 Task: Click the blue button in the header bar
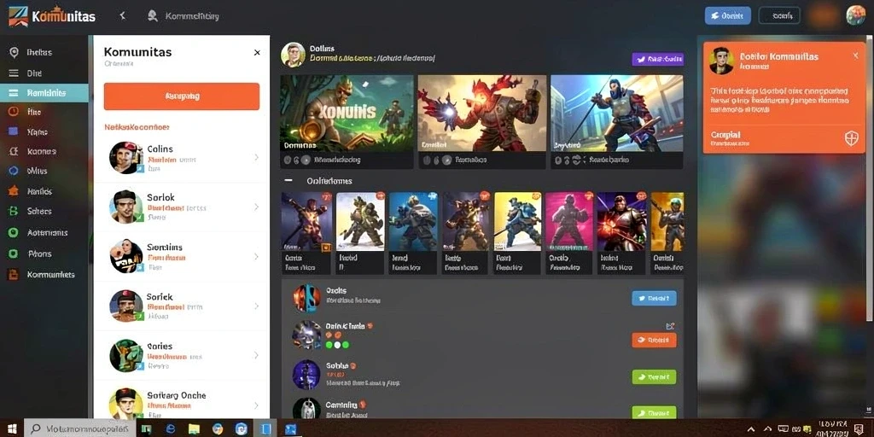coord(727,15)
